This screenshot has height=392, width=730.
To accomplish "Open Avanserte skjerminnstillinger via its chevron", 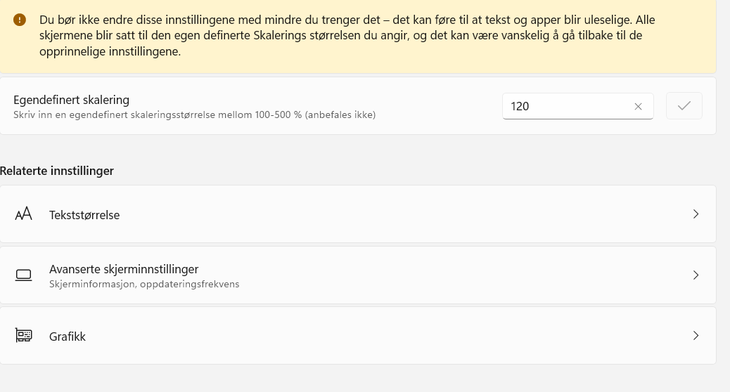I will [x=696, y=275].
